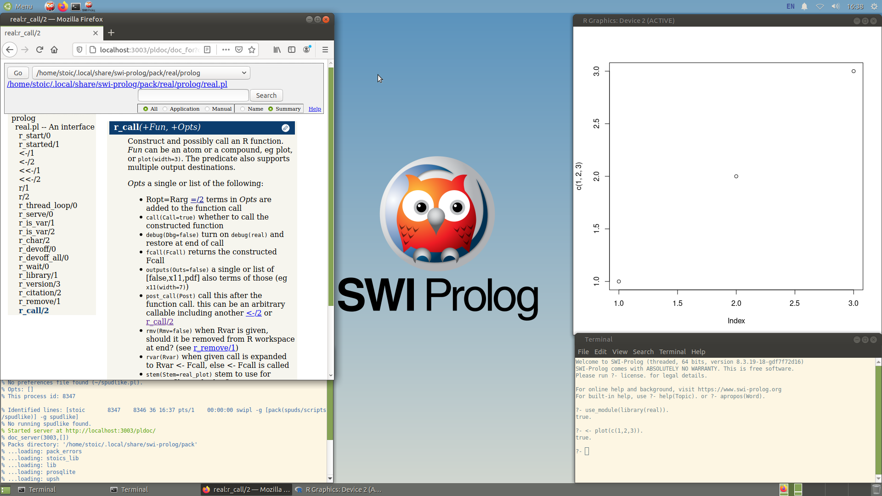Click the right terminal scrollbar down arrow

coord(878,478)
